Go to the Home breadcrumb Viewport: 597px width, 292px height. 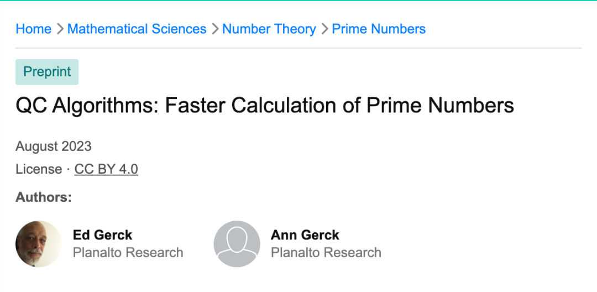33,29
